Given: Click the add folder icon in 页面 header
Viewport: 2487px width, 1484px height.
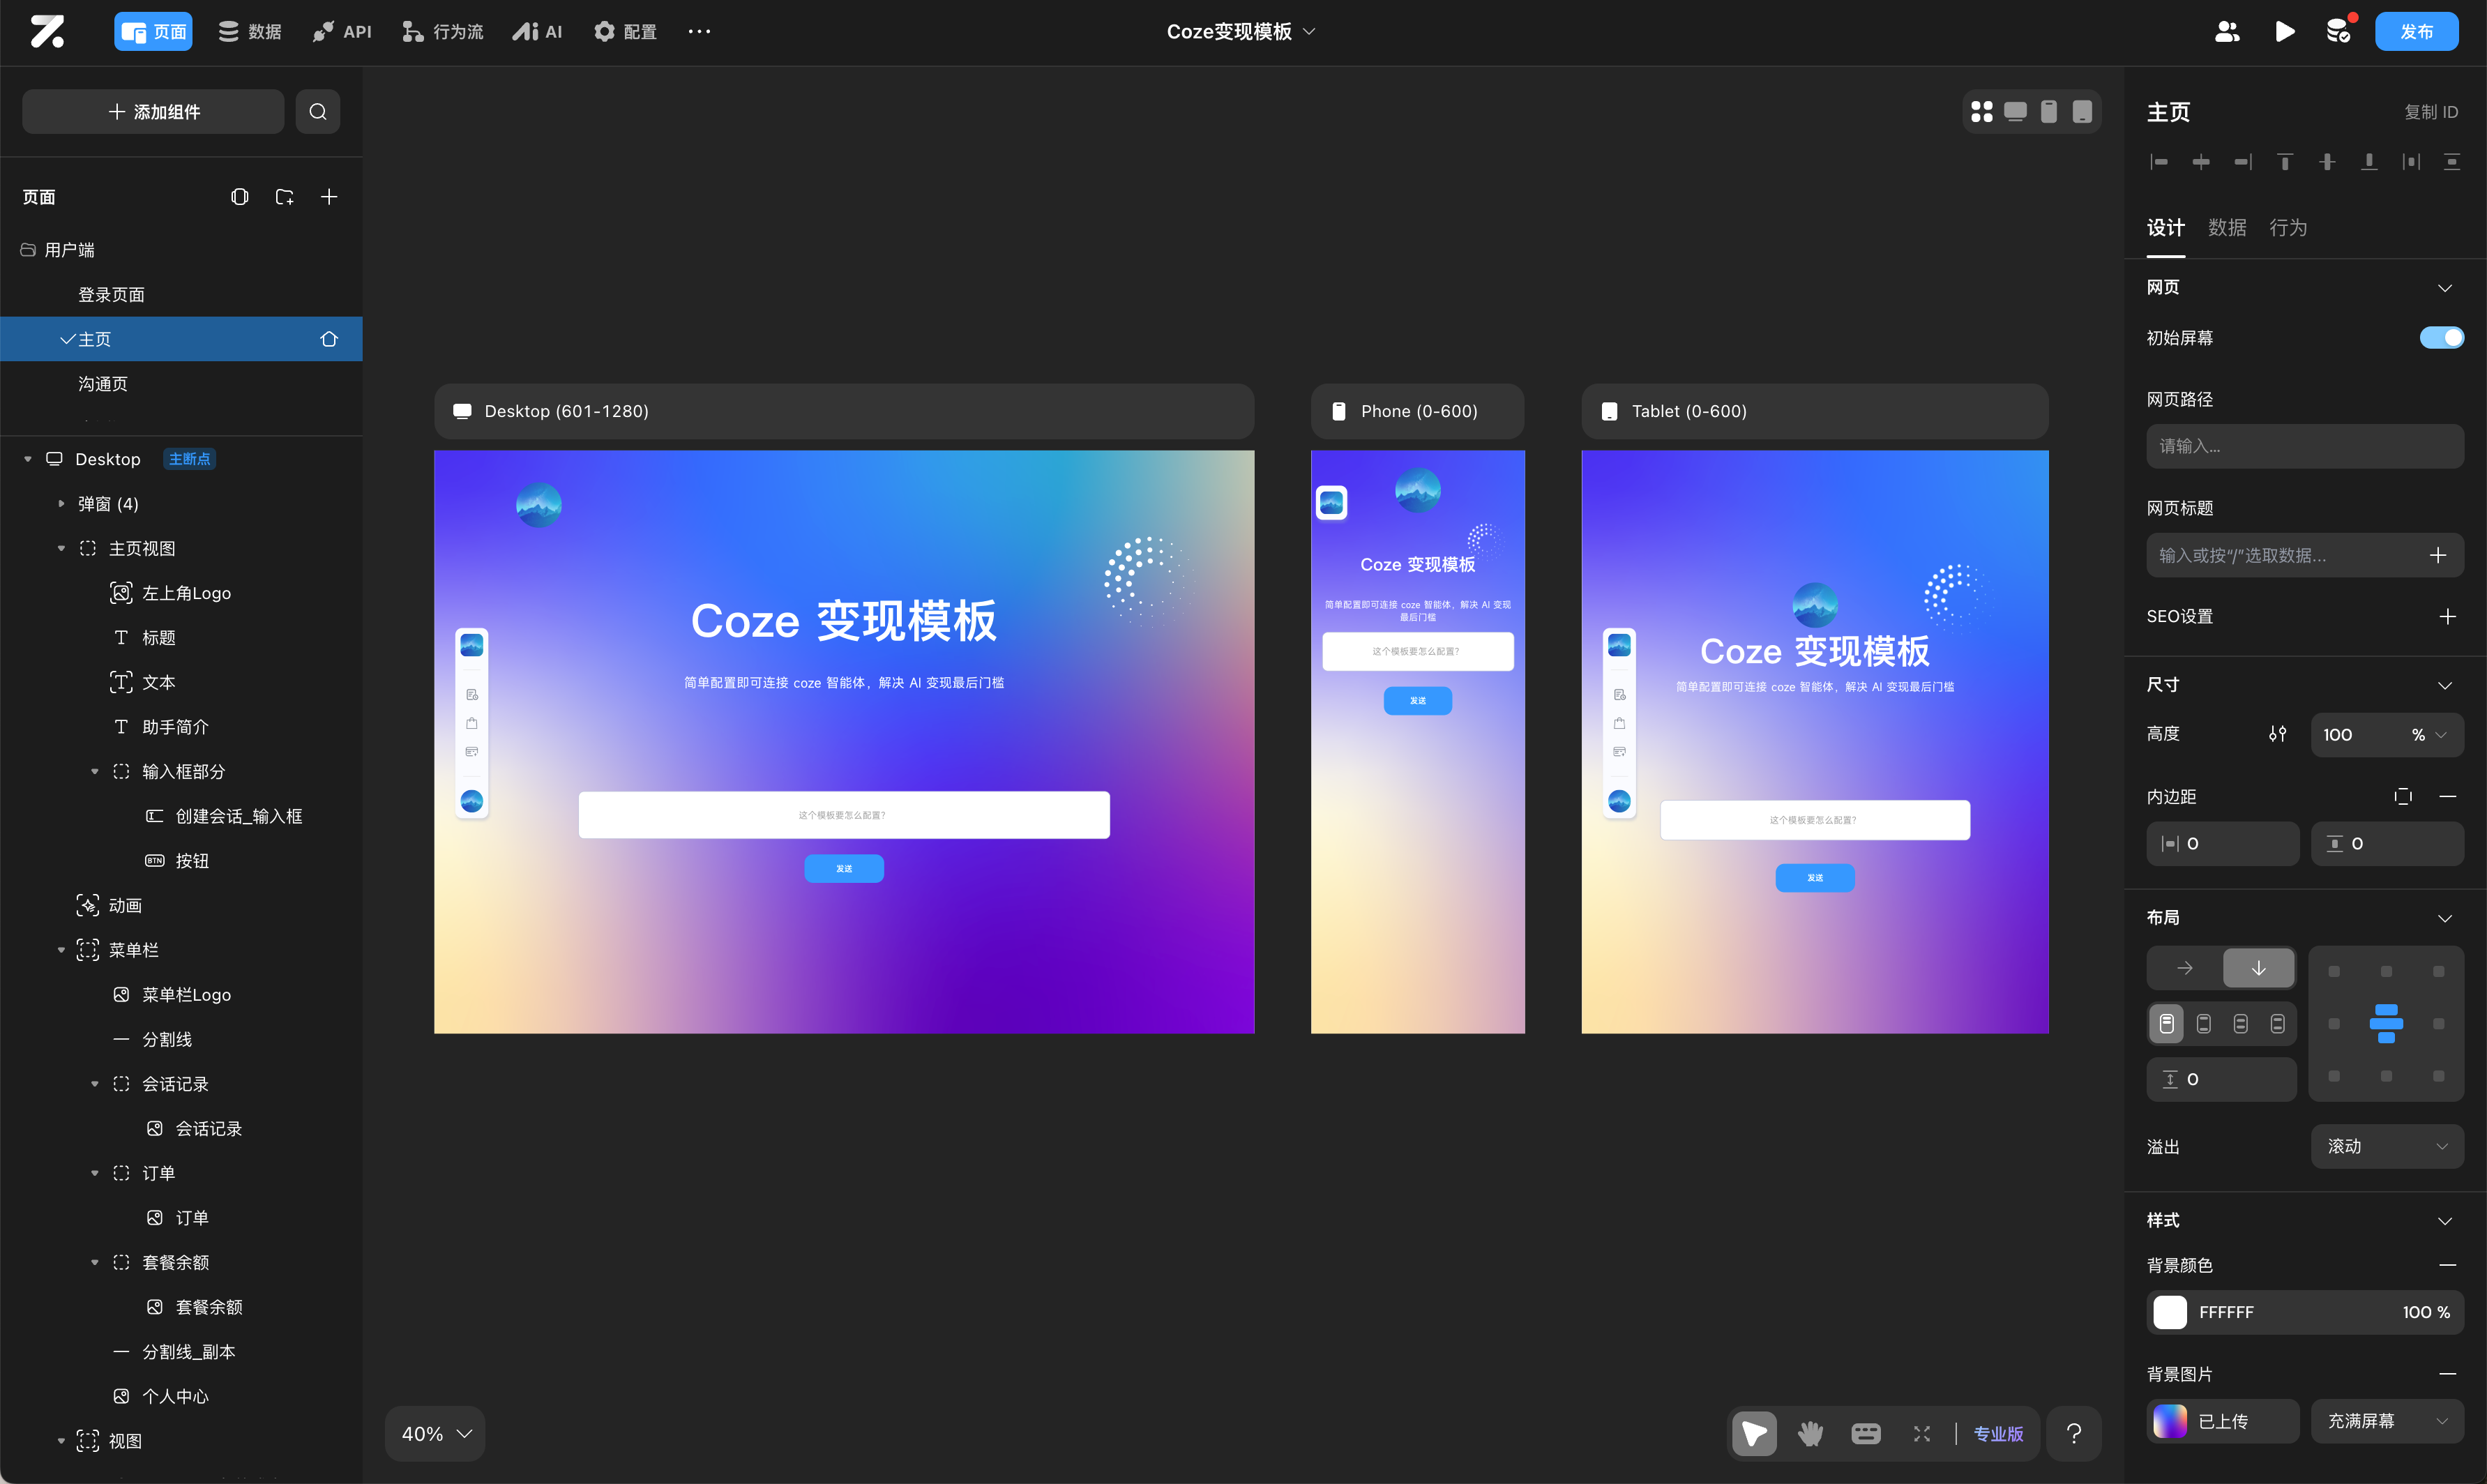Looking at the screenshot, I should click(284, 197).
